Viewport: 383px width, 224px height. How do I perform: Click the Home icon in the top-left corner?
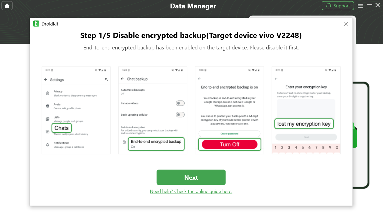point(7,6)
